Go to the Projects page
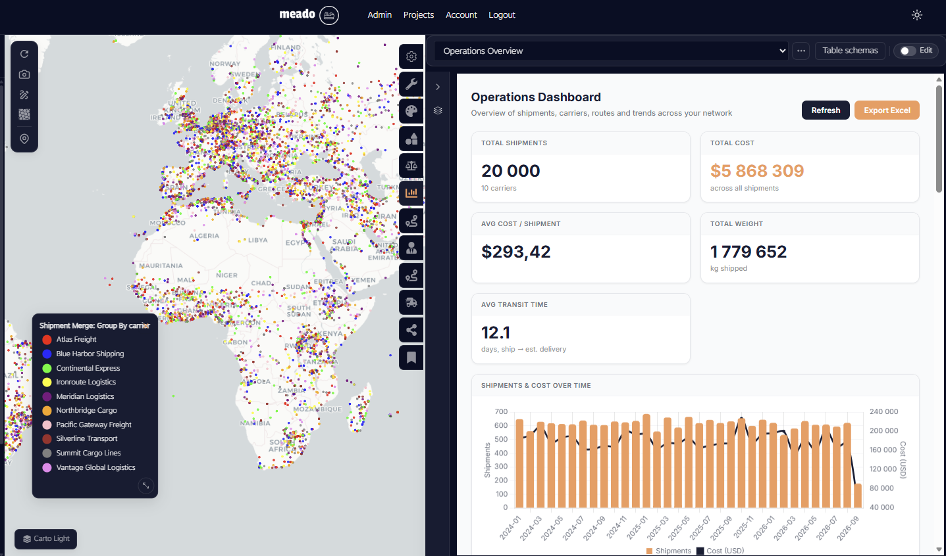Image resolution: width=946 pixels, height=556 pixels. point(419,14)
